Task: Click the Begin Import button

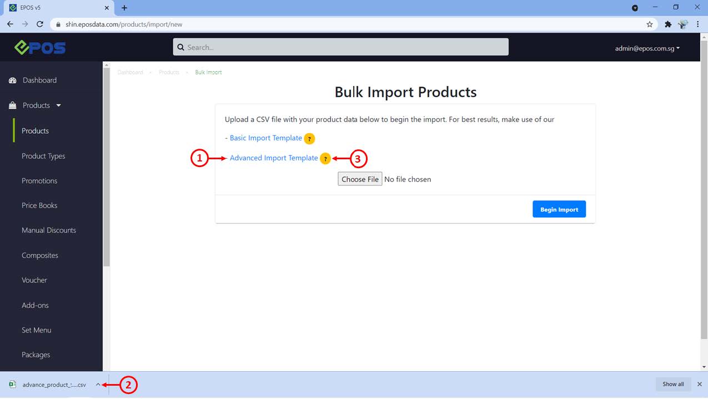Action: pos(559,209)
